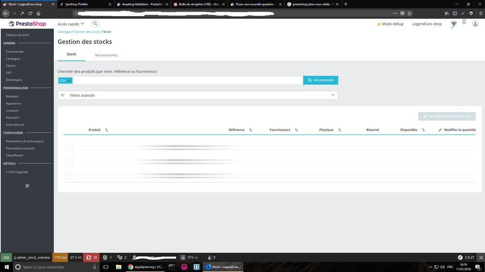This screenshot has height=272, width=485.
Task: Click the 373 ms database panel
Action: tap(189, 257)
